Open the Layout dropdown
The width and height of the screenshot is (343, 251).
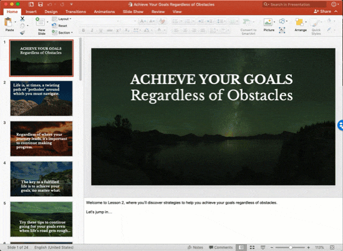[62, 19]
